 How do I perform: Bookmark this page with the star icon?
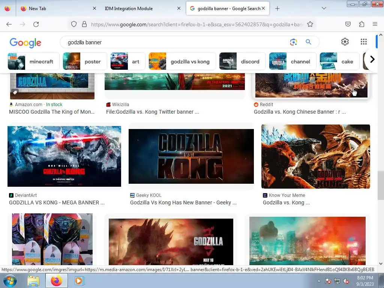(x=310, y=24)
